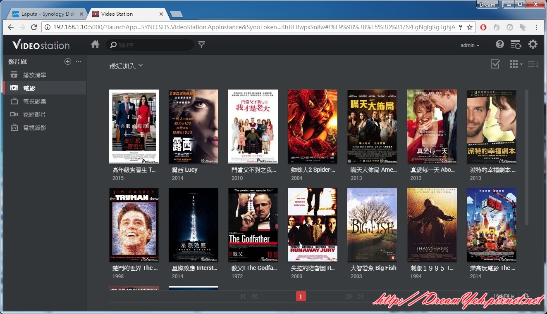Click the 楚門的世界 title text
This screenshot has height=314, width=547.
135,268
